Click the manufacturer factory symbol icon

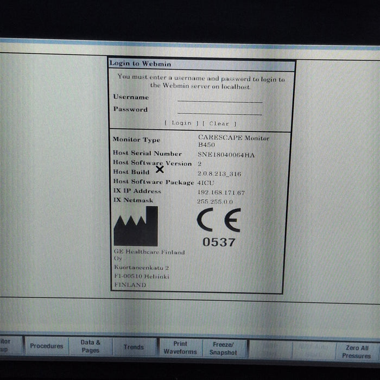pyautogui.click(x=136, y=226)
